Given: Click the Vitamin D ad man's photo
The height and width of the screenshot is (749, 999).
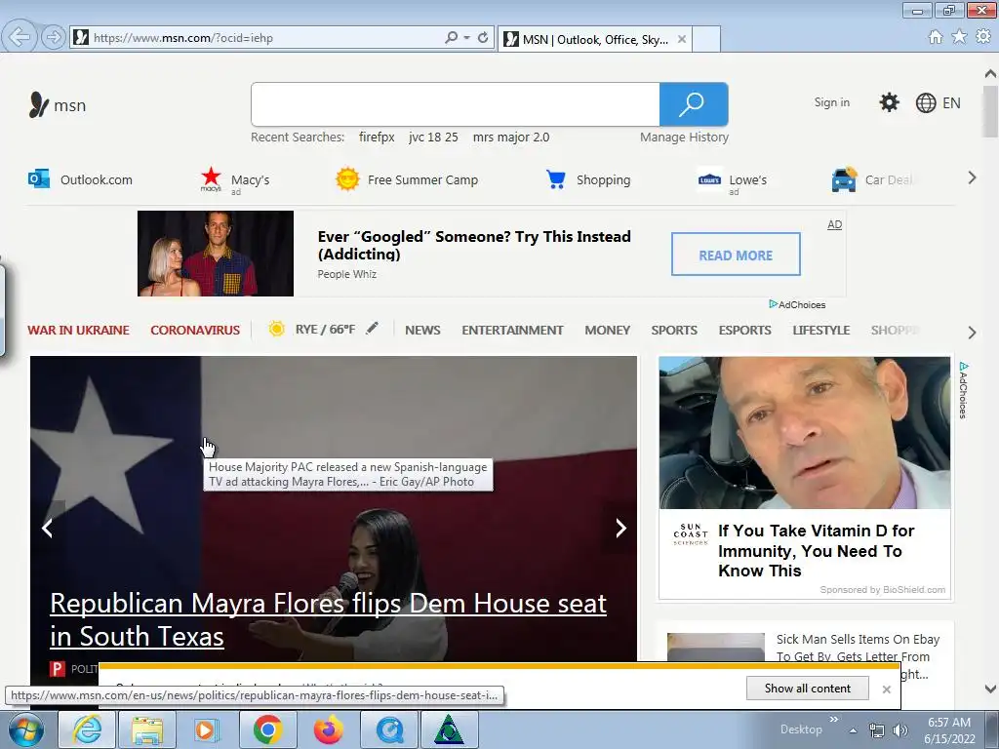Looking at the screenshot, I should pyautogui.click(x=805, y=432).
